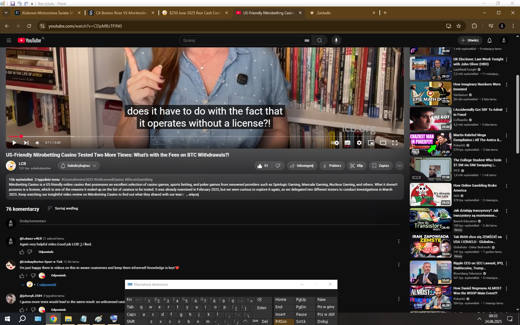
Task: Open Chrome three-dot menu
Action: 513,26
